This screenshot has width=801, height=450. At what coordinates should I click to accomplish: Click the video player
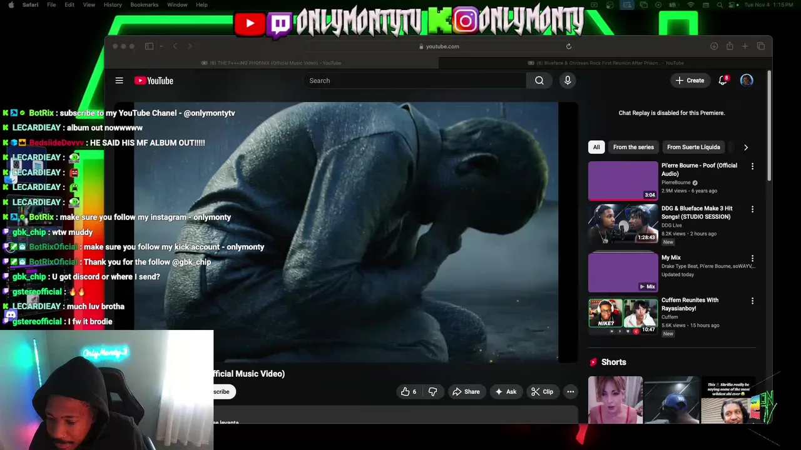tap(346, 232)
